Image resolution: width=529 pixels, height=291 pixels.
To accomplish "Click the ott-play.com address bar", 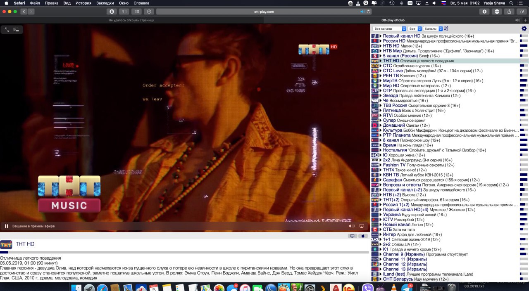I will 264,12.
